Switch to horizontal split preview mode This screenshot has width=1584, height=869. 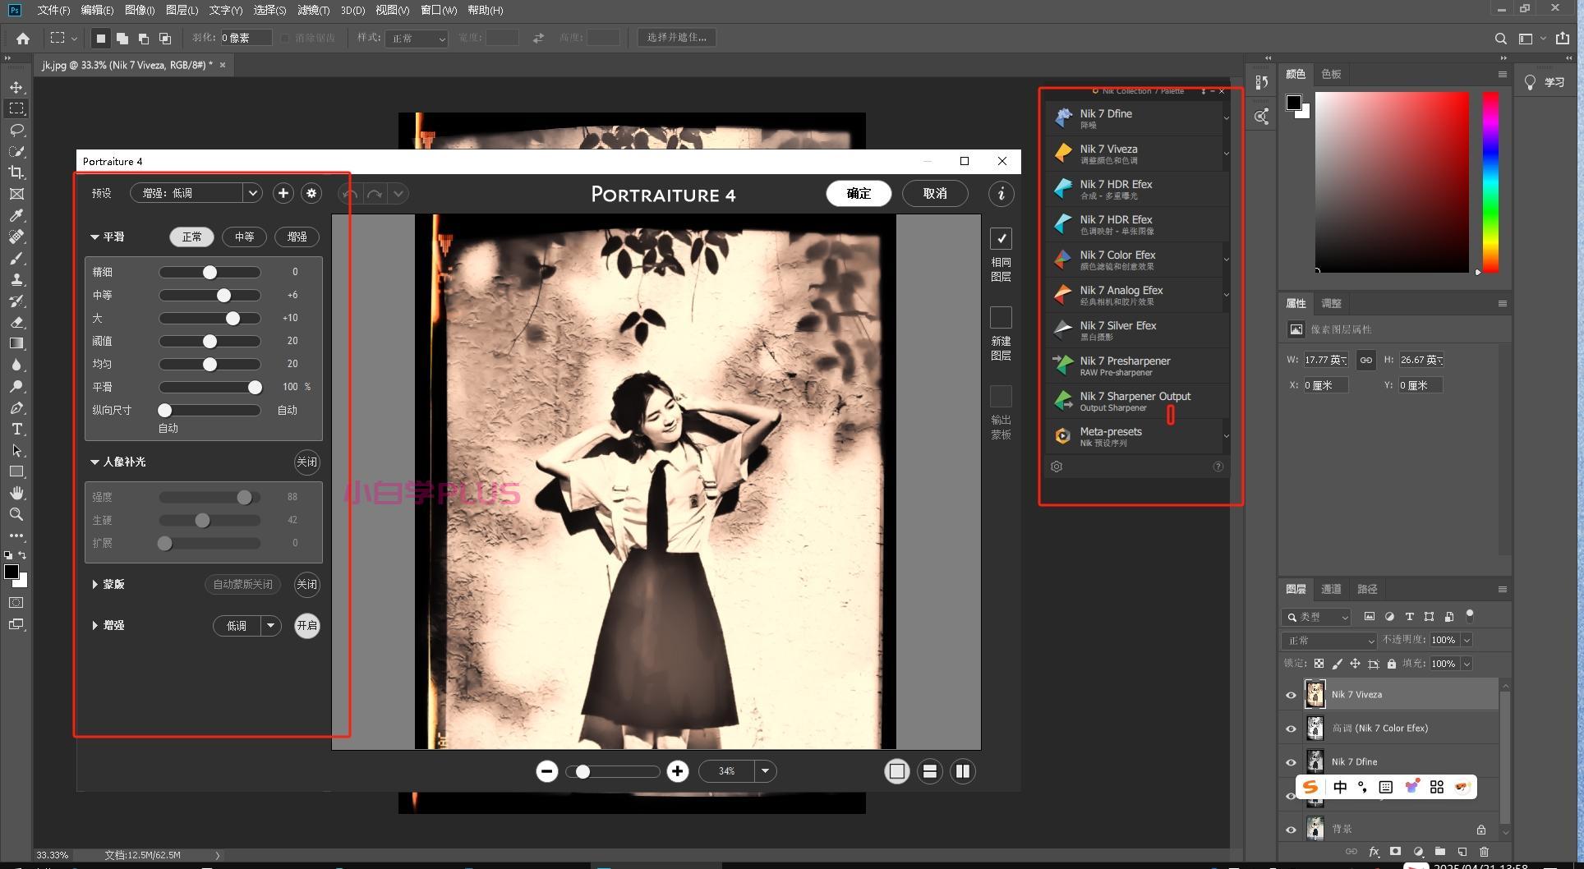[930, 771]
